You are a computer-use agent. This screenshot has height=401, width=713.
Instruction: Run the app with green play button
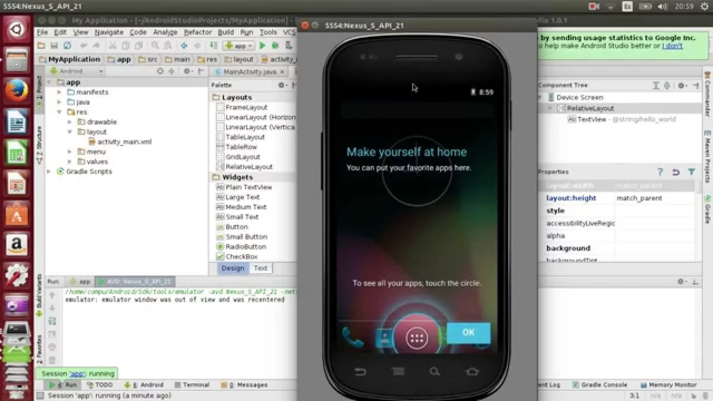[x=262, y=46]
